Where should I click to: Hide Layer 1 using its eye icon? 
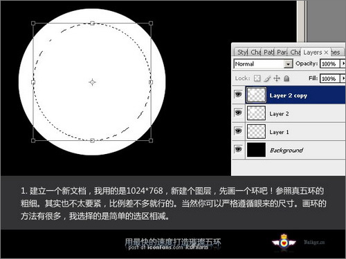[x=238, y=131]
